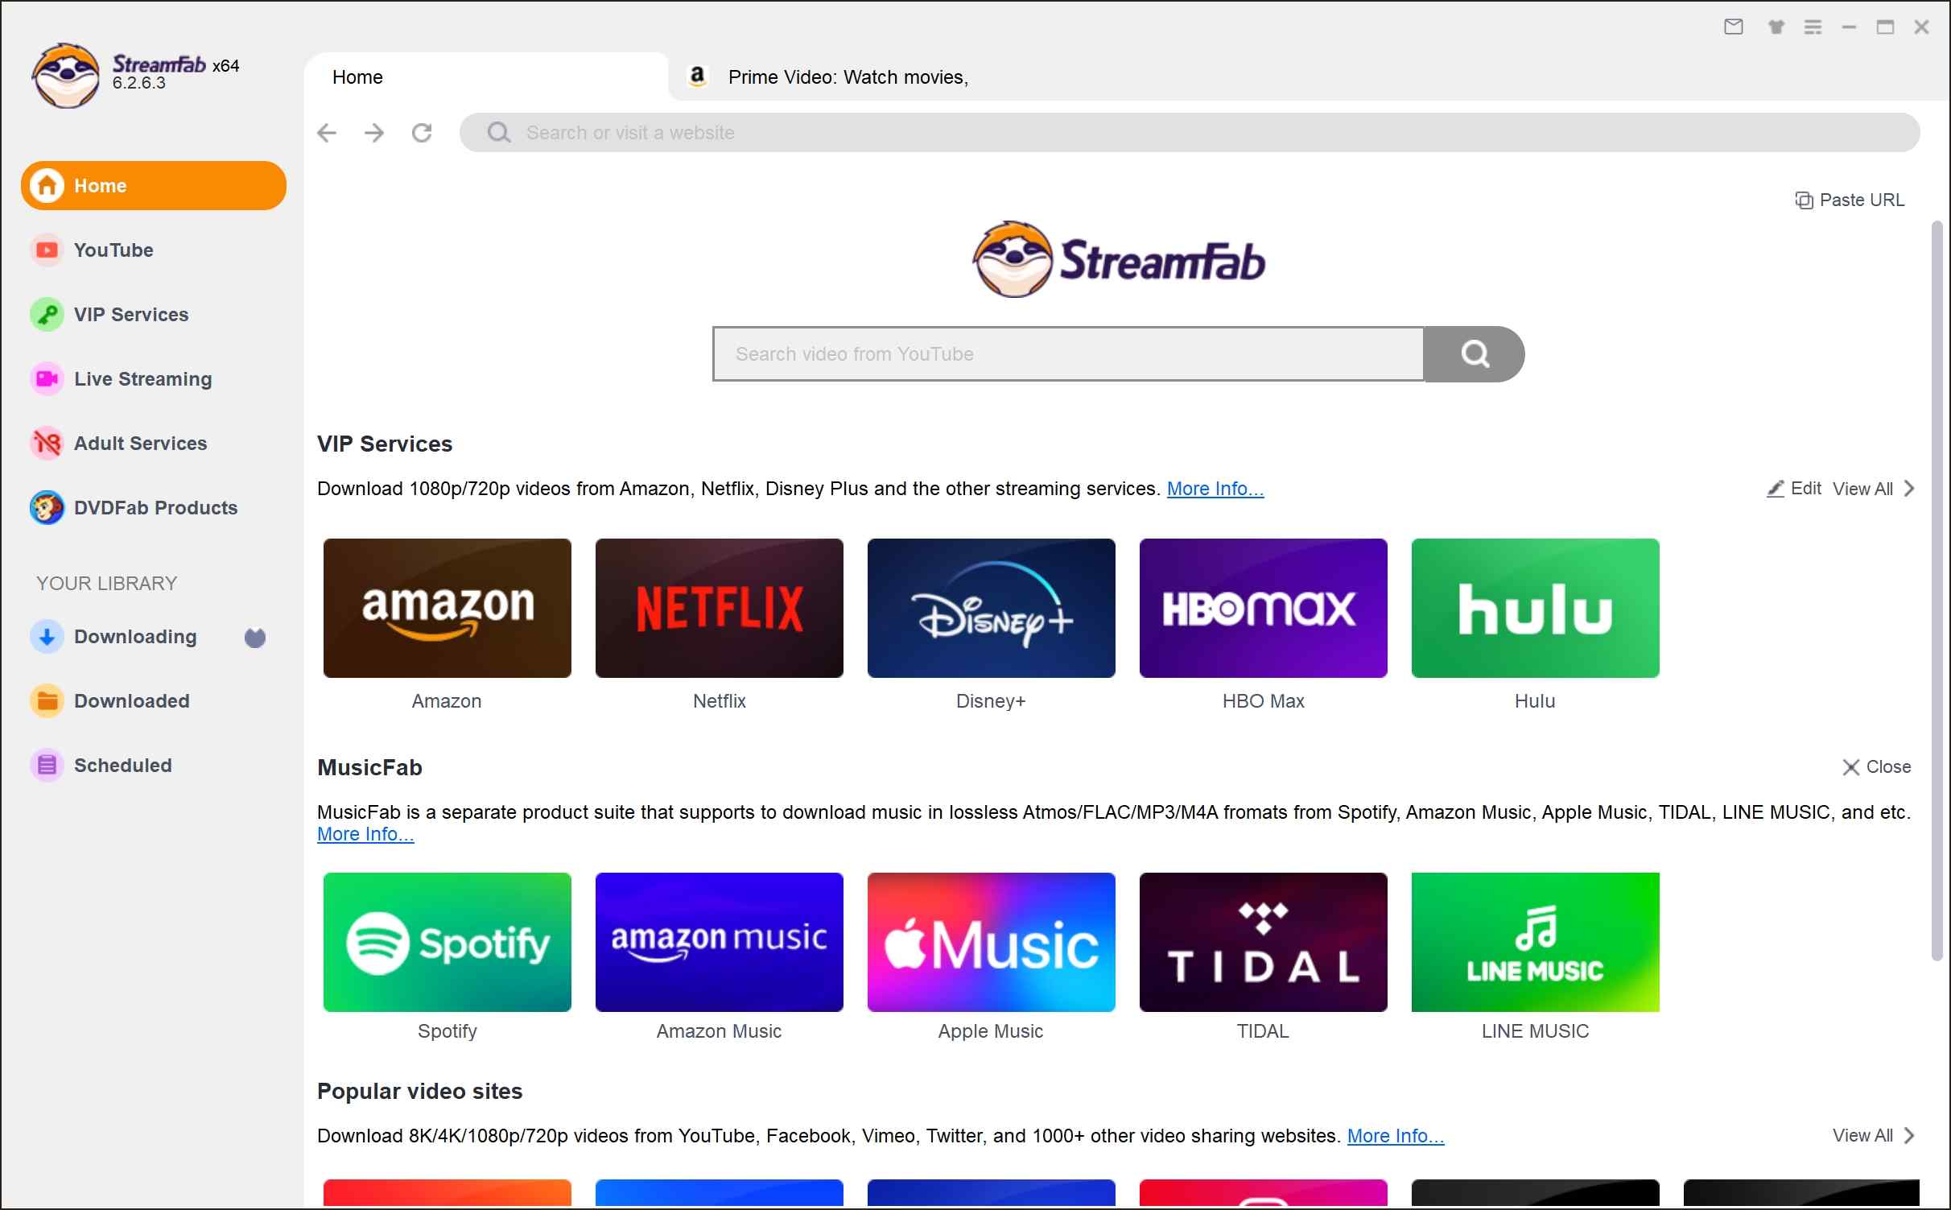Expand View All for VIP Services
Image resolution: width=1951 pixels, height=1210 pixels.
point(1865,489)
